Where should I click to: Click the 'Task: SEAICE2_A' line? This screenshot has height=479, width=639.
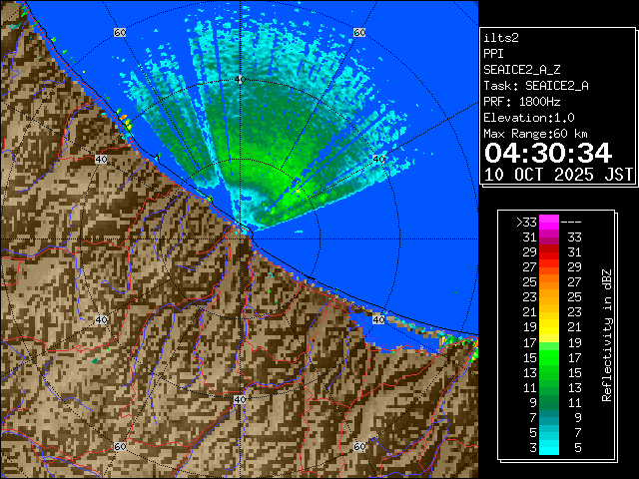(x=535, y=85)
